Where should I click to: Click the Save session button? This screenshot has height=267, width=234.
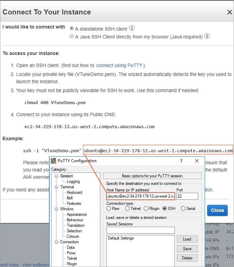pyautogui.click(x=187, y=248)
